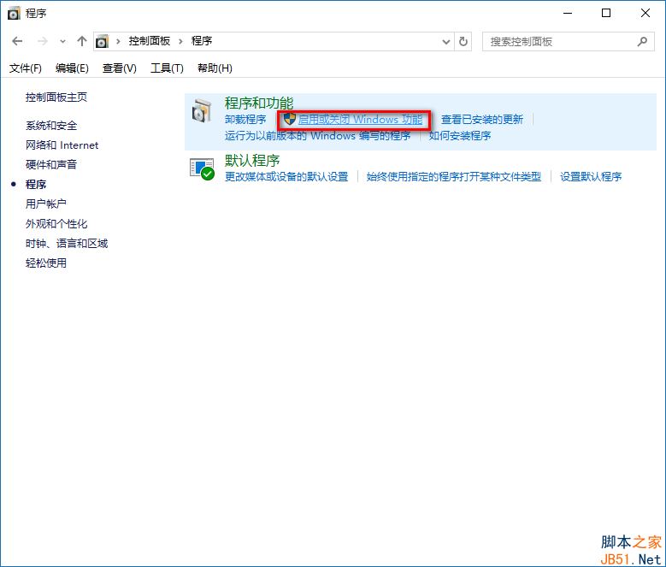Image resolution: width=666 pixels, height=567 pixels.
Task: Click the forward navigation arrow
Action: (42, 41)
